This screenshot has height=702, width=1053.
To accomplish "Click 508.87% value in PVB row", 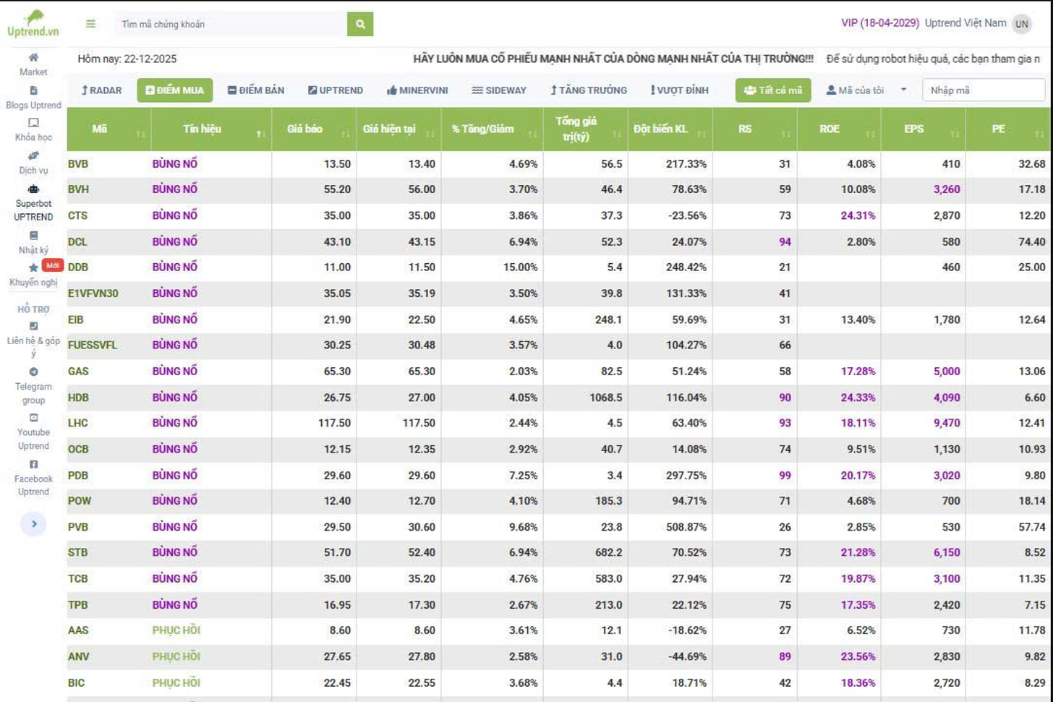I will click(686, 527).
